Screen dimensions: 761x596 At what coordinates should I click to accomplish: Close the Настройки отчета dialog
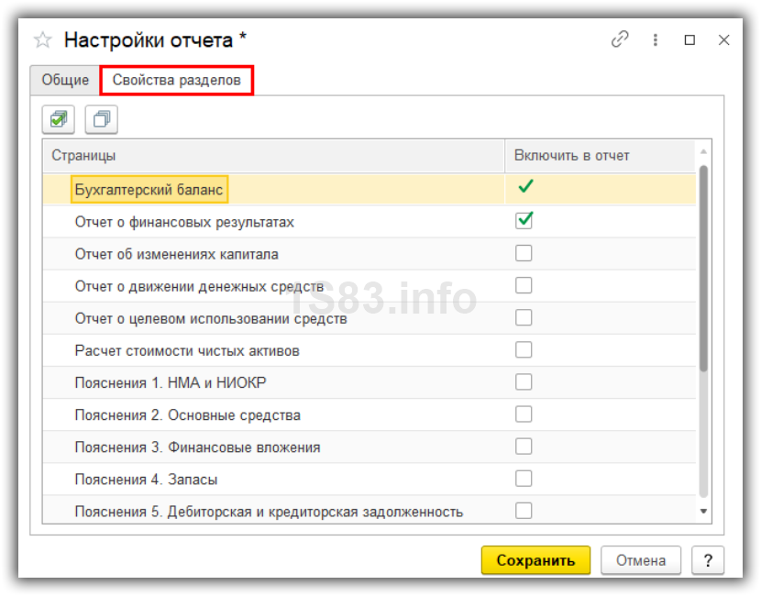tap(723, 39)
